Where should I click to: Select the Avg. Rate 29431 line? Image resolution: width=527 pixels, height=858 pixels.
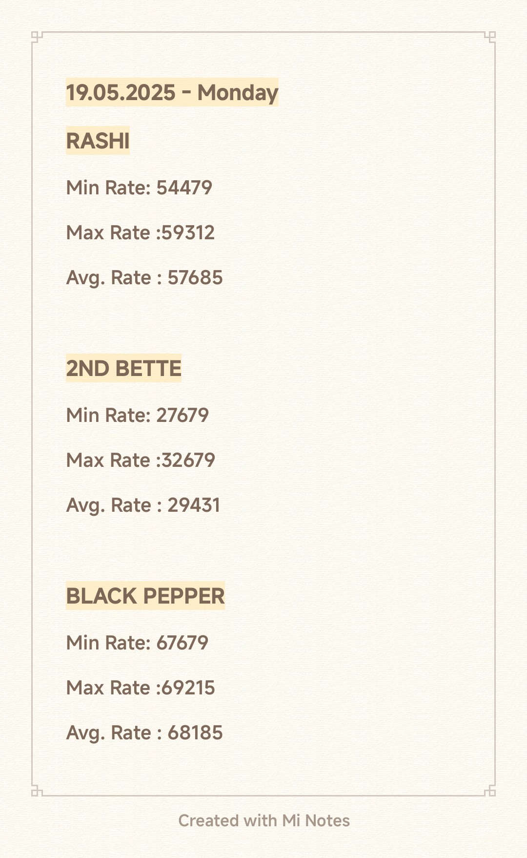click(x=143, y=505)
